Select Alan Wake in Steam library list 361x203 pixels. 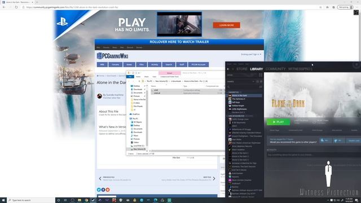pos(237,139)
